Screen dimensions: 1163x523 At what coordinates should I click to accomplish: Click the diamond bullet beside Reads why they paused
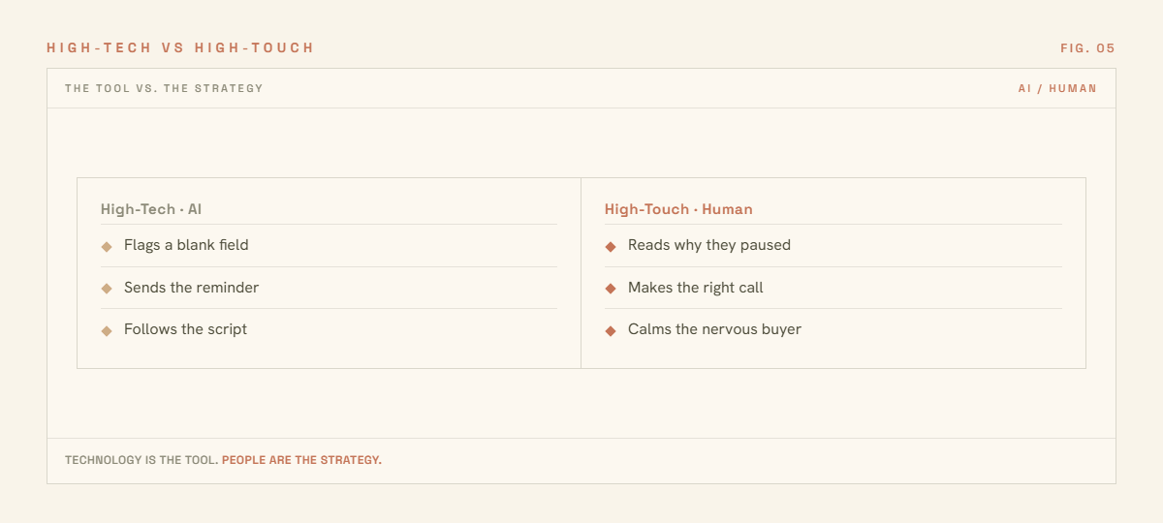point(611,247)
